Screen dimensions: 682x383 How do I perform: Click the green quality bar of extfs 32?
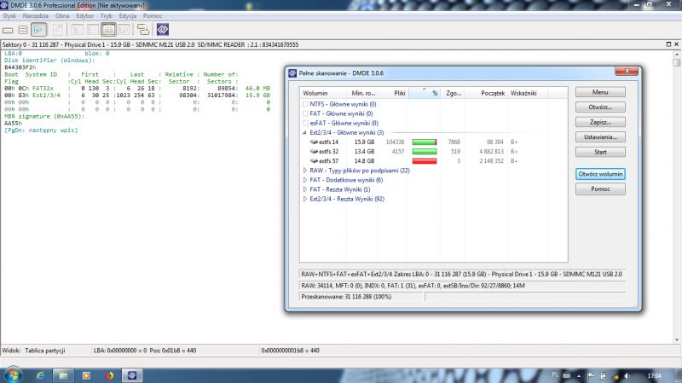click(425, 152)
